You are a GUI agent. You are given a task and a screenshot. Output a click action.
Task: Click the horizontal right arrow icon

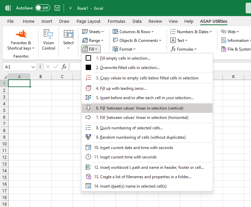[x=88, y=118]
